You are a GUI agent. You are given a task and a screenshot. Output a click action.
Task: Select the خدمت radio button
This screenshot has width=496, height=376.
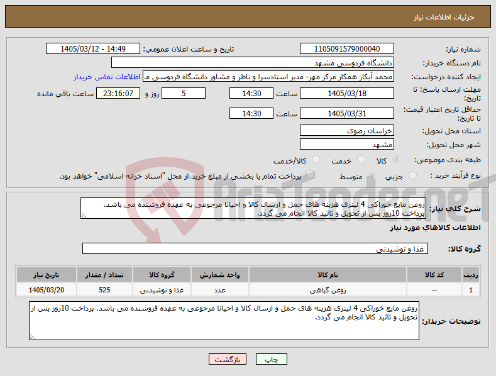[x=361, y=160]
